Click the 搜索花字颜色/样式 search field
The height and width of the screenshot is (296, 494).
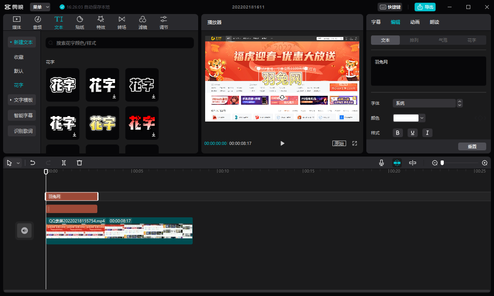(120, 43)
